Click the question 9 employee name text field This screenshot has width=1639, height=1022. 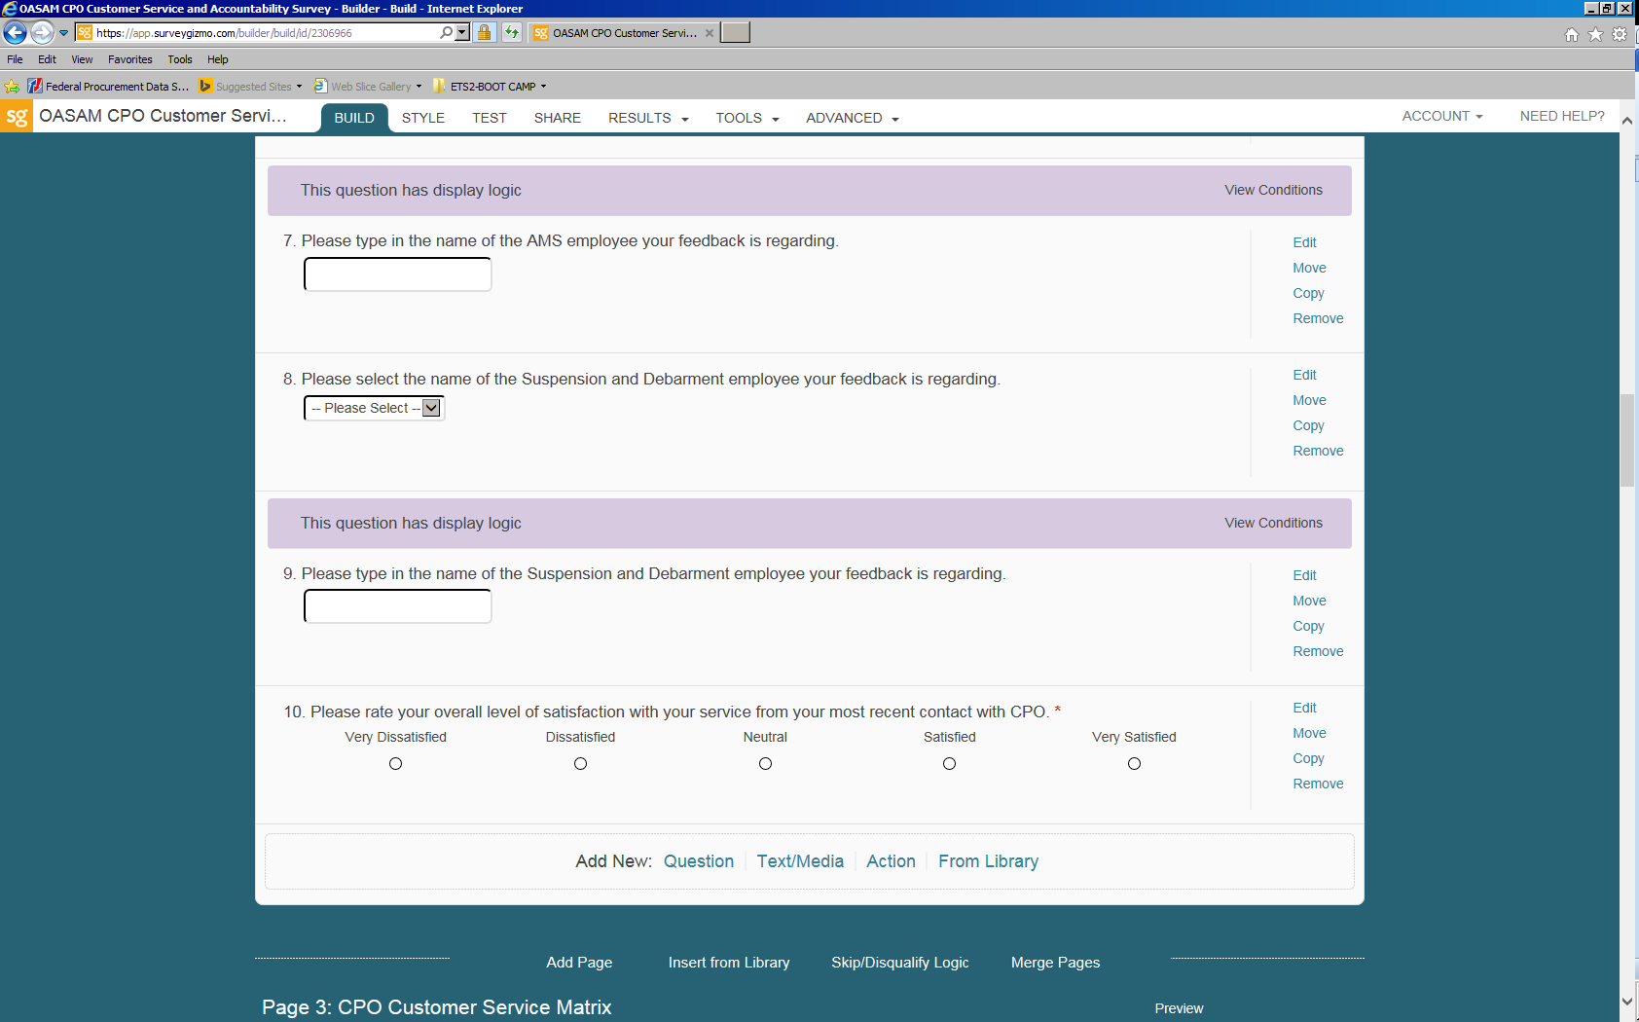coord(398,606)
